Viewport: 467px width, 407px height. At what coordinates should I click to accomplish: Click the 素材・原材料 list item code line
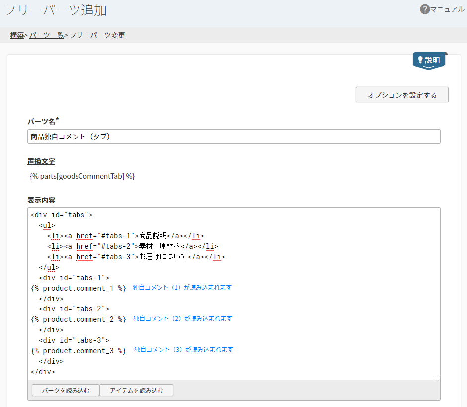(132, 246)
